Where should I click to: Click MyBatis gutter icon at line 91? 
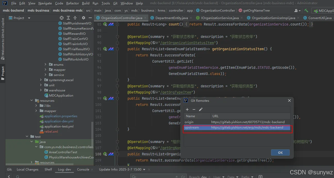(111, 49)
